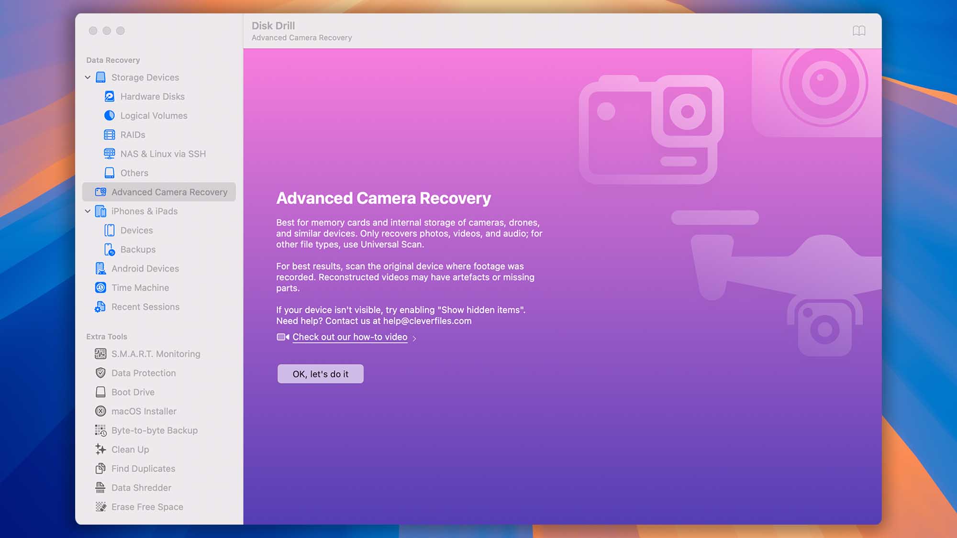Click the Data Protection shield icon
The height and width of the screenshot is (538, 957).
100,373
